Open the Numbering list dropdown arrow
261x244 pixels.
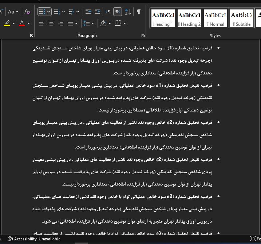point(63,12)
